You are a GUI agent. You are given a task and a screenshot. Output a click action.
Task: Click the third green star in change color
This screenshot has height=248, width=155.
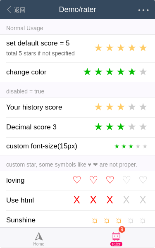pos(110,72)
